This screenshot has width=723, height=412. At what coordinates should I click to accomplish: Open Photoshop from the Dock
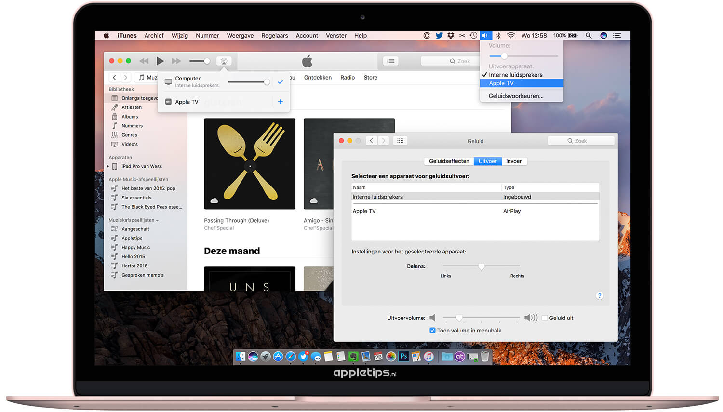403,357
